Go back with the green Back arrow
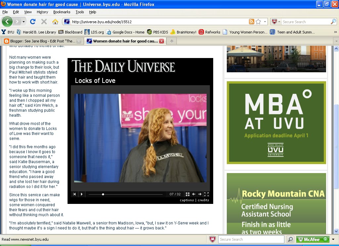The height and width of the screenshot is (246, 339). click(x=7, y=22)
